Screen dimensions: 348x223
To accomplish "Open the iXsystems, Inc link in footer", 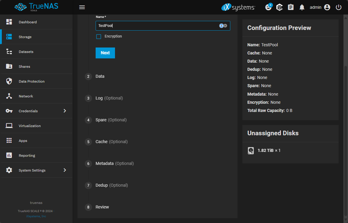I will click(x=36, y=216).
